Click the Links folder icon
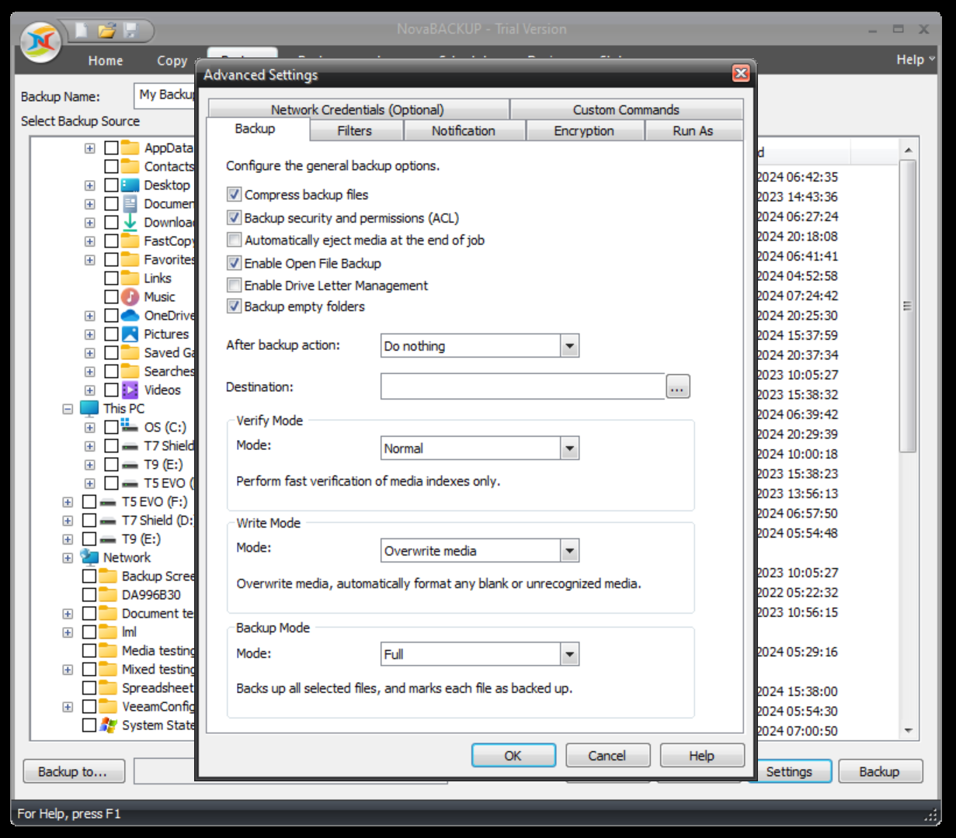 click(x=130, y=278)
